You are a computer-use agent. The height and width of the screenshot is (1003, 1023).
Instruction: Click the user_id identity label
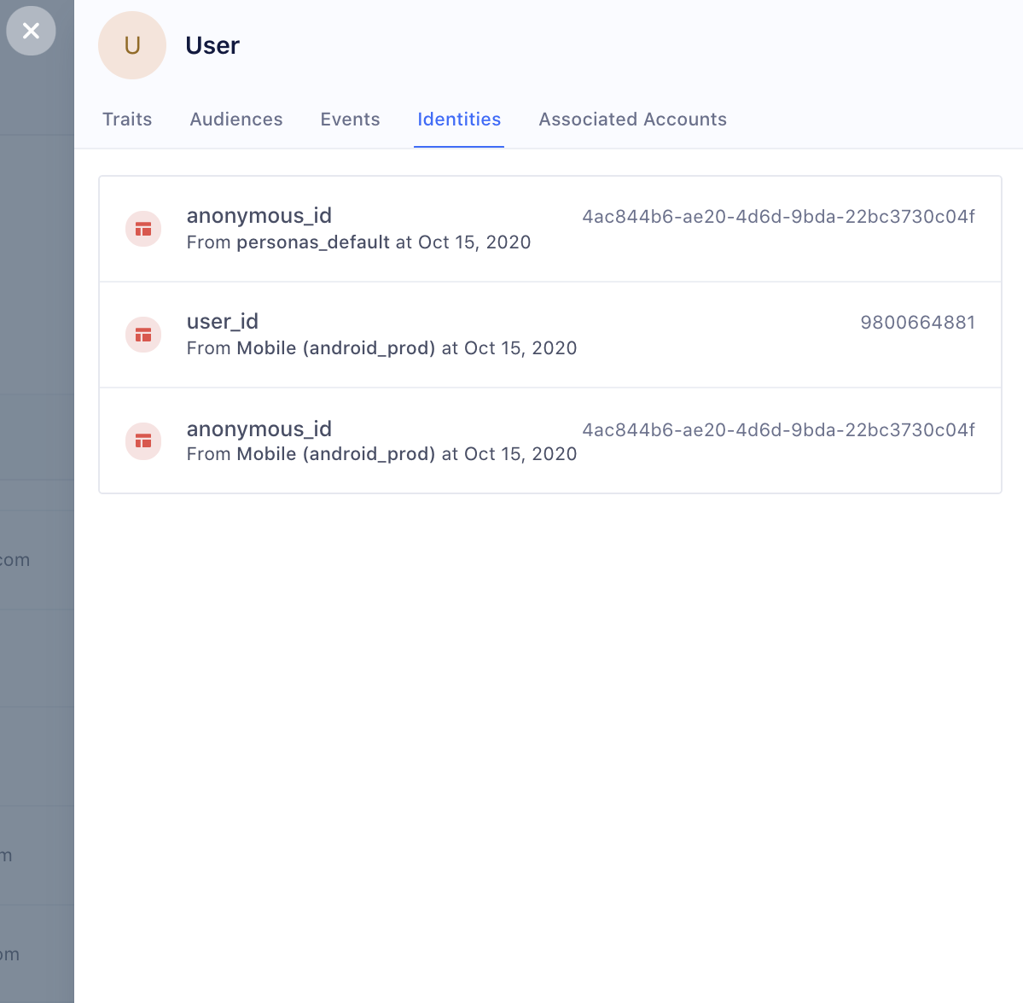point(223,322)
